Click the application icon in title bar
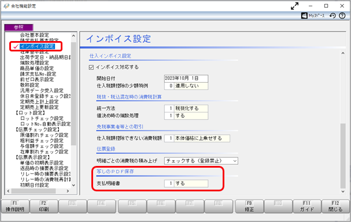 tap(6, 6)
